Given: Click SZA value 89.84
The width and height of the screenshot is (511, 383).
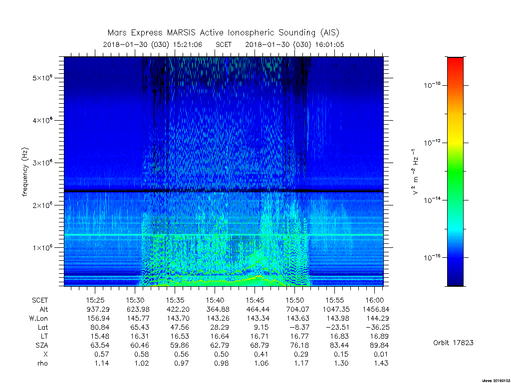Looking at the screenshot, I should pos(379,345).
